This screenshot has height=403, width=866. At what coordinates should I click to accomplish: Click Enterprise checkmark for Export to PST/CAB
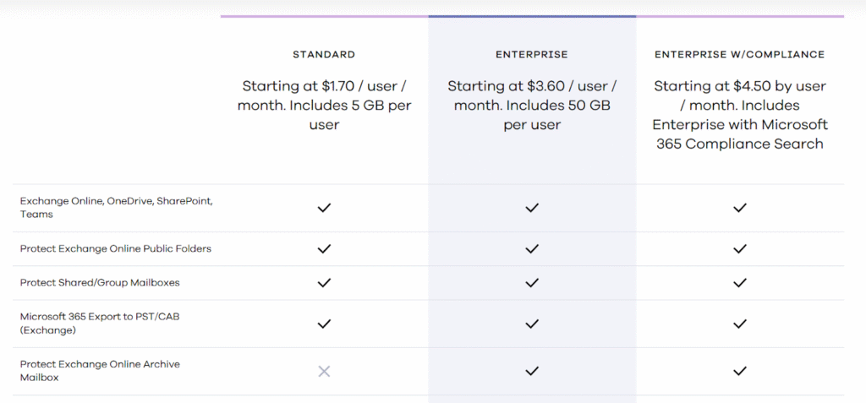point(532,323)
